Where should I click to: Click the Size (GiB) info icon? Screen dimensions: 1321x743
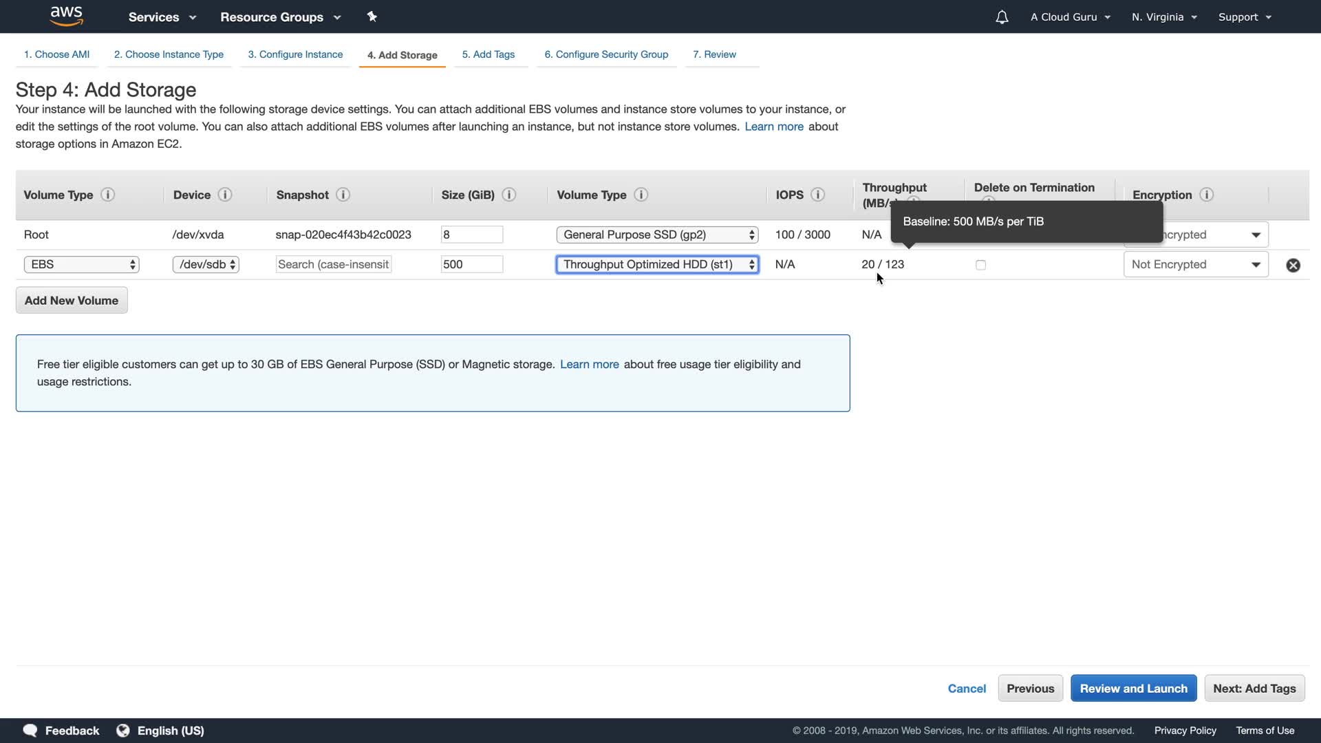point(509,195)
